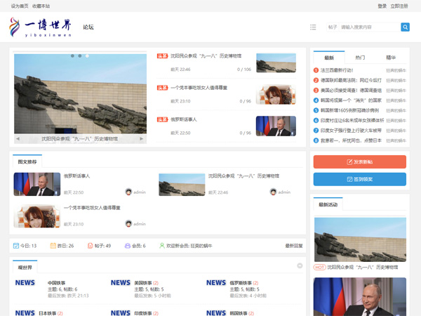
Task: Open the 中国轶事 forum link
Action: click(x=56, y=283)
